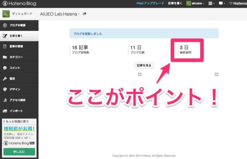Click the wrench settings icon
The width and height of the screenshot is (247, 159).
point(5,79)
